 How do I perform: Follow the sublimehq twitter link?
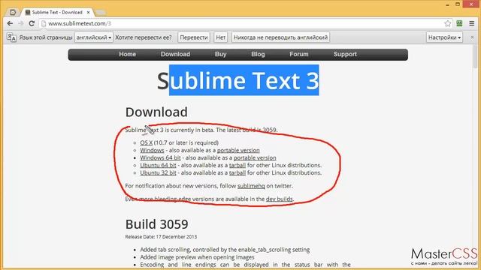[x=251, y=186]
